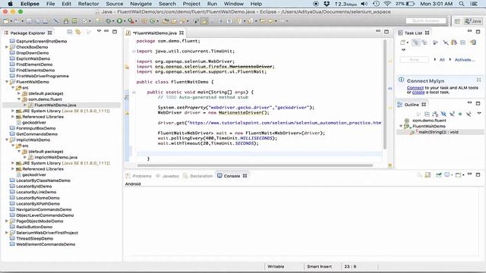Collapse FluentWaitDemo class in Outline

click(x=401, y=126)
